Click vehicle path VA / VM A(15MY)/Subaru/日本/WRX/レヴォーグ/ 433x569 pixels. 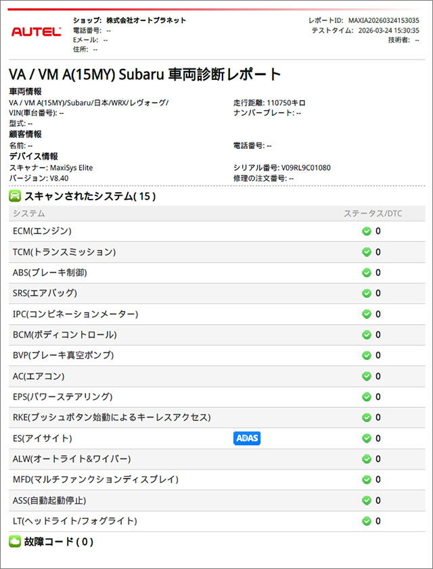(x=89, y=103)
